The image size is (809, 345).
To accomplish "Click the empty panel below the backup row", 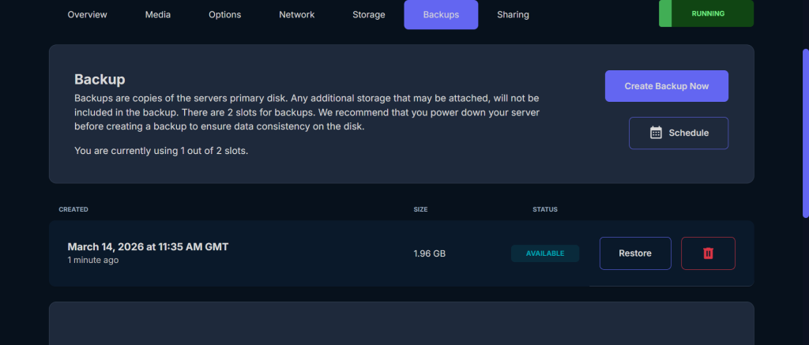I will click(401, 324).
